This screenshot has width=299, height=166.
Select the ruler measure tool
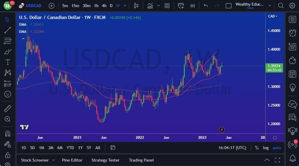click(7, 109)
